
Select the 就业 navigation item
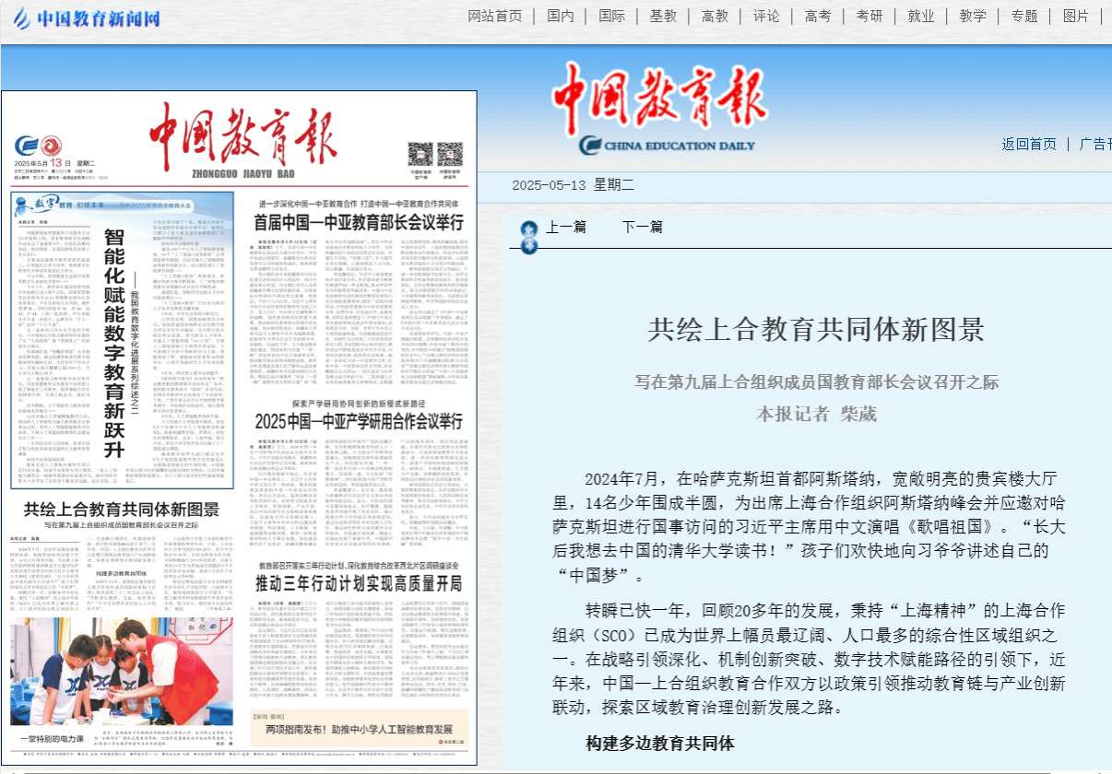coord(921,16)
